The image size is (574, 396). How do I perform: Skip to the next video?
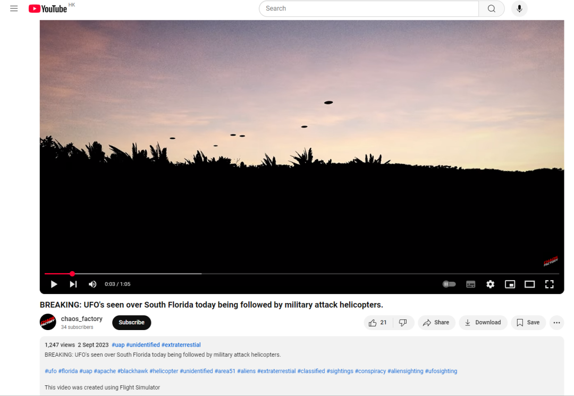pyautogui.click(x=73, y=284)
